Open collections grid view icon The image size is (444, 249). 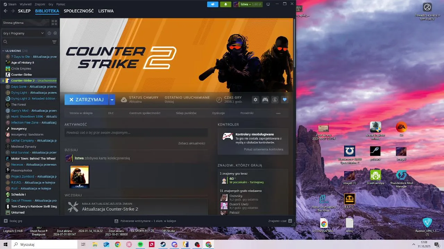[54, 22]
